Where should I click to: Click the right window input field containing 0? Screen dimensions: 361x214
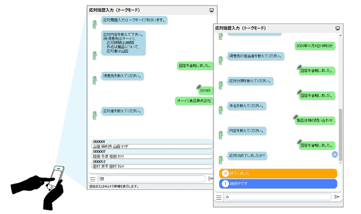point(278,197)
